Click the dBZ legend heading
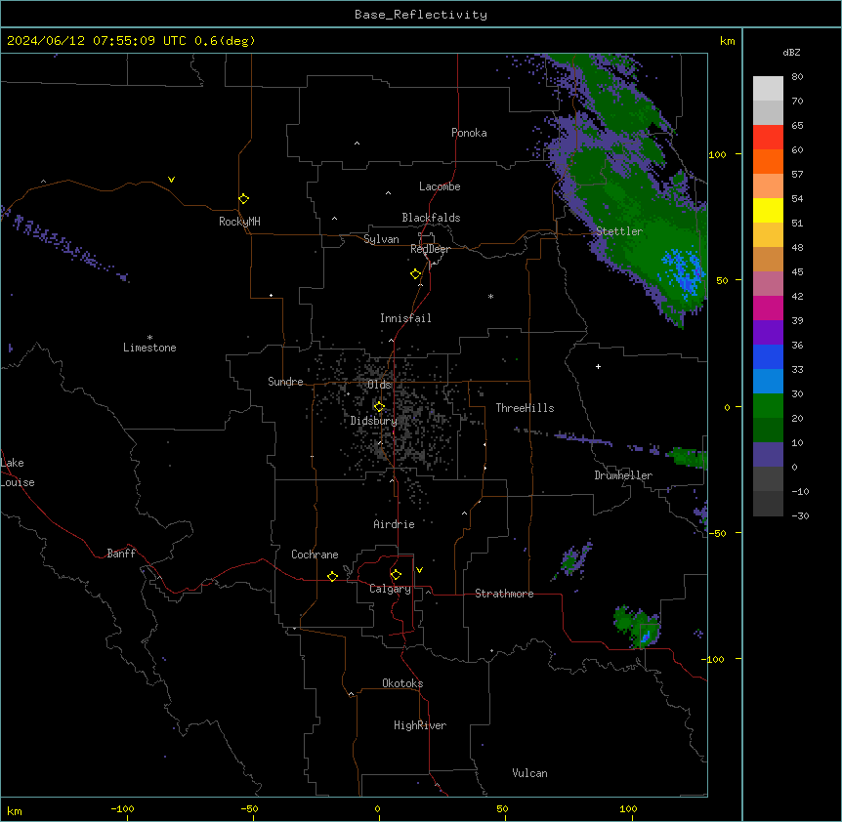 [x=791, y=52]
